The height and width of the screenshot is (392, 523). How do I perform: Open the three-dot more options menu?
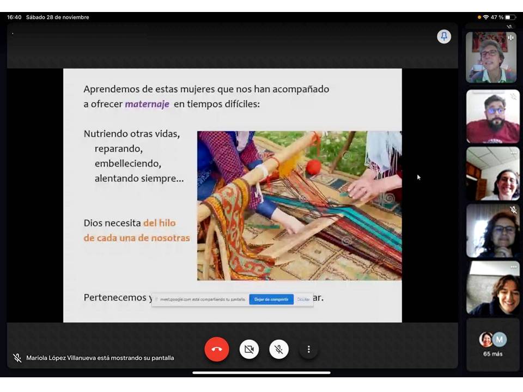(308, 349)
